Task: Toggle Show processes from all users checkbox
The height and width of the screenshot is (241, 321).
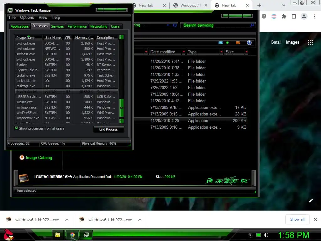Action: [16, 128]
